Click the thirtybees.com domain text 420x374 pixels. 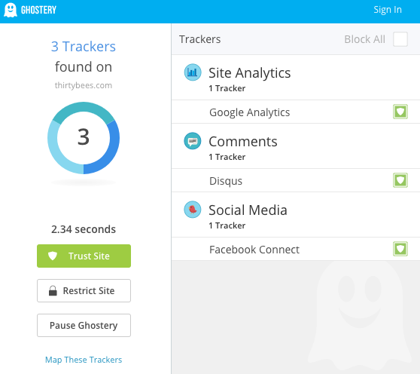pos(84,85)
